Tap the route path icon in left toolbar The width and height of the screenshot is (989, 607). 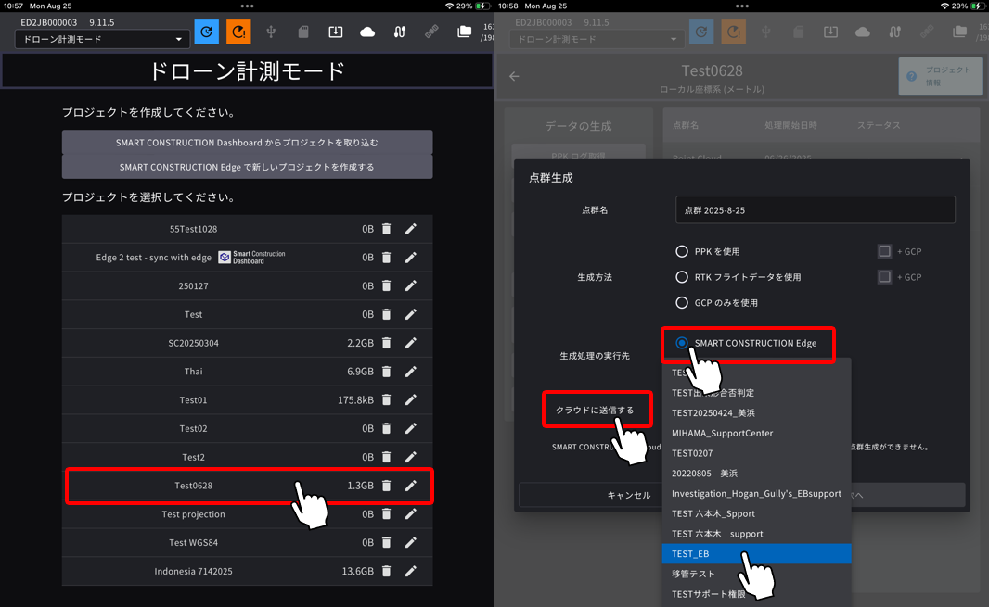pos(400,32)
